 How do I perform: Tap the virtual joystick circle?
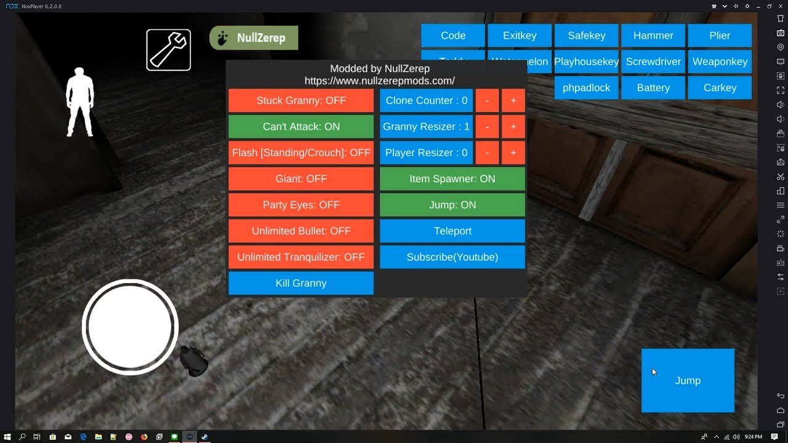tap(130, 327)
